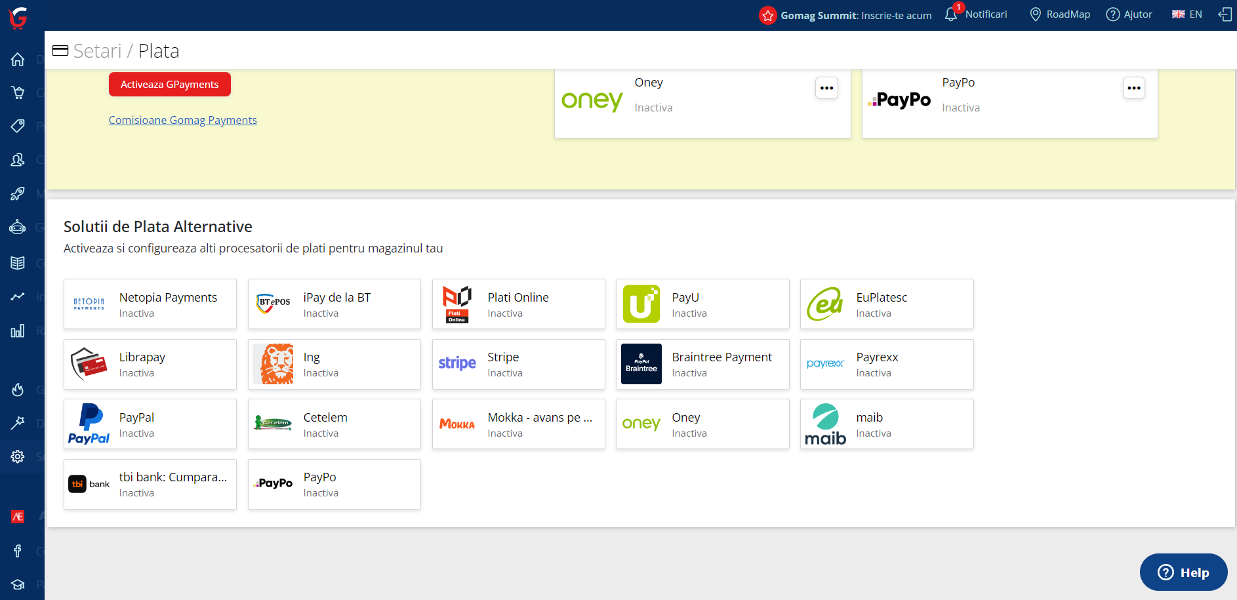Open the Netopia Payments card
Viewport: 1237px width, 600px height.
150,304
